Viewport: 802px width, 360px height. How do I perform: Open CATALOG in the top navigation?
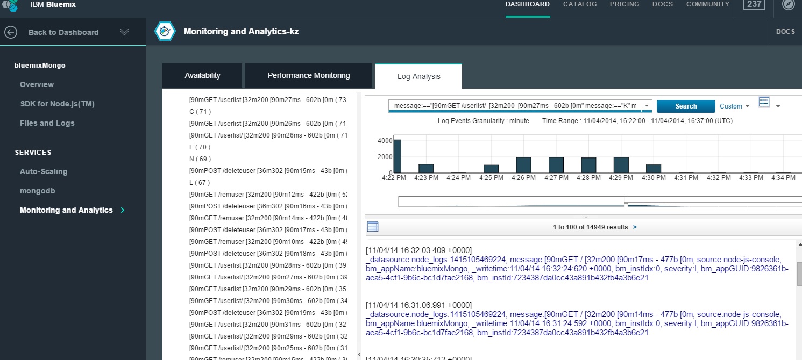579,4
